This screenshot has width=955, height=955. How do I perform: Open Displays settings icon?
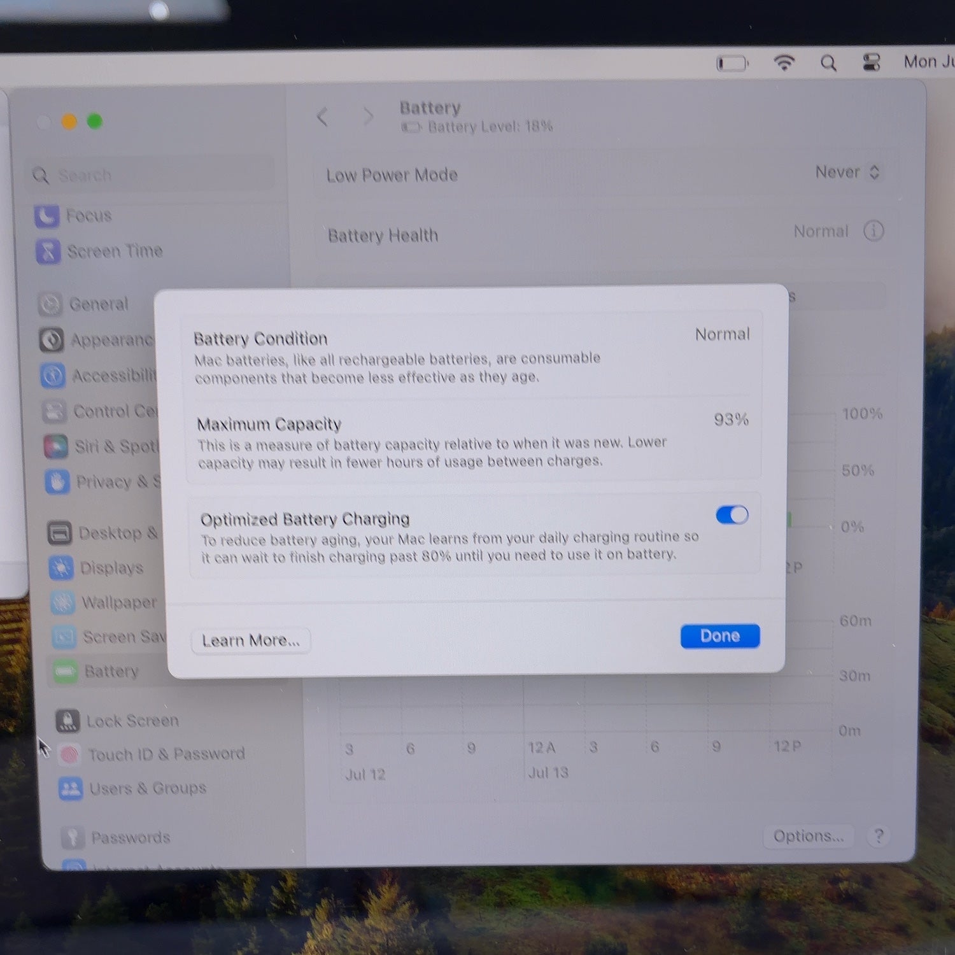pos(61,567)
